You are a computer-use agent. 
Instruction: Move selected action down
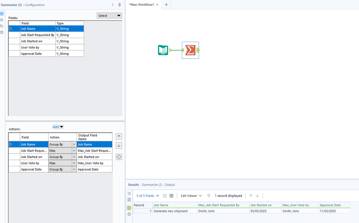tap(119, 145)
